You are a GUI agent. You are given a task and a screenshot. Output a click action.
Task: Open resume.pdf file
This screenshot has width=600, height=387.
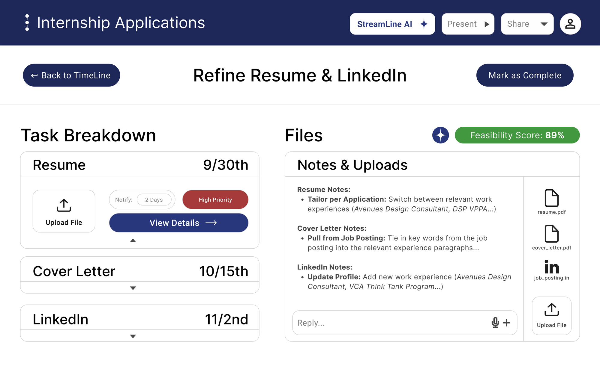551,202
